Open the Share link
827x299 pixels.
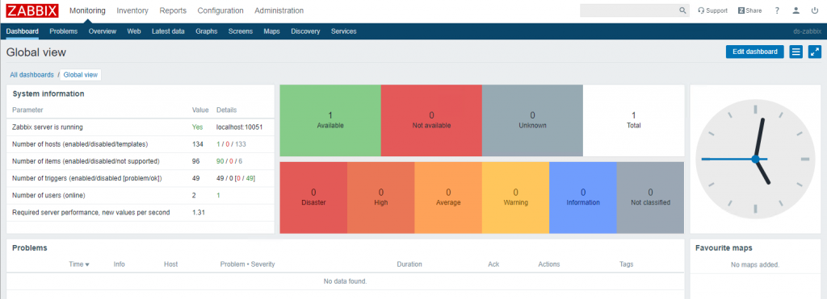tap(749, 10)
